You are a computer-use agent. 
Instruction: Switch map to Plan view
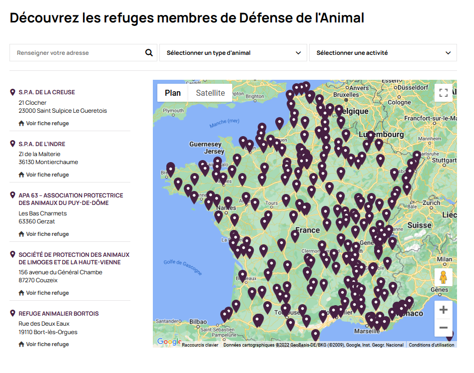[x=173, y=93]
